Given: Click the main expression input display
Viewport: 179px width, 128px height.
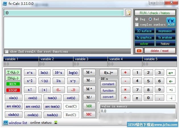Looking at the screenshot, I should click(64, 13).
